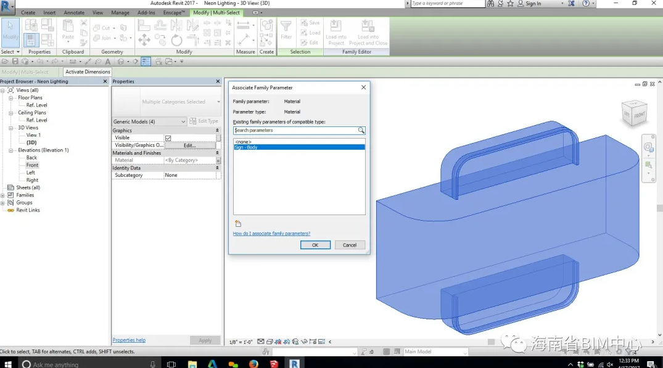Open the Generic Models type selector dropdown

tap(183, 122)
